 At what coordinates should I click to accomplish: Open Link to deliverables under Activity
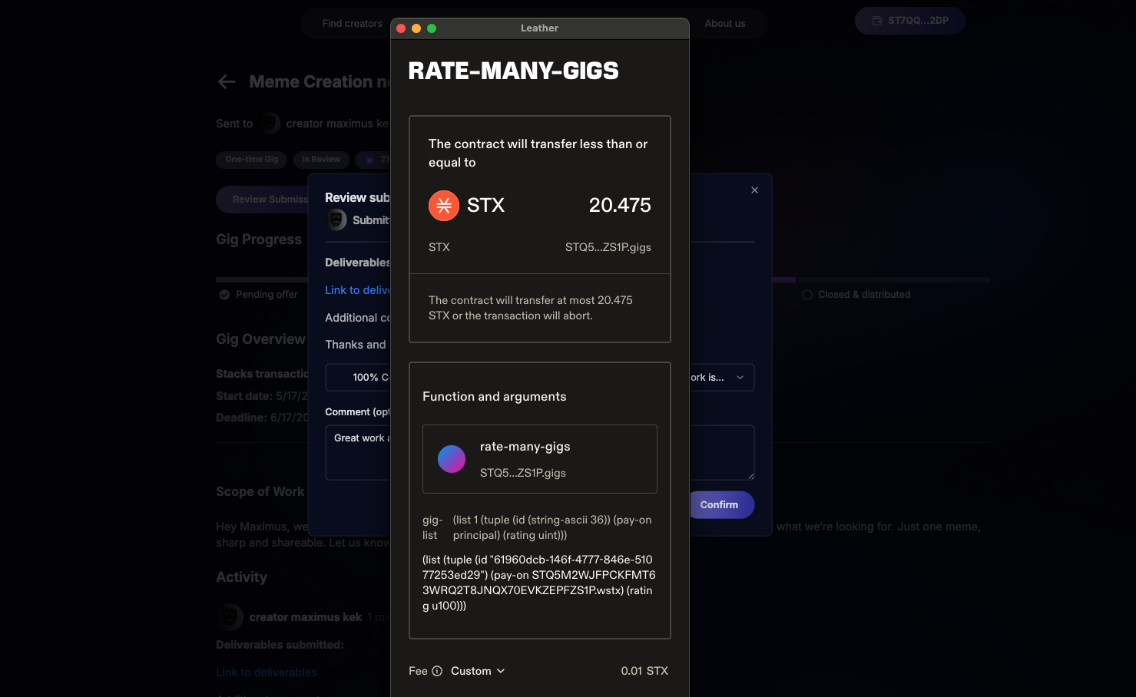click(267, 672)
